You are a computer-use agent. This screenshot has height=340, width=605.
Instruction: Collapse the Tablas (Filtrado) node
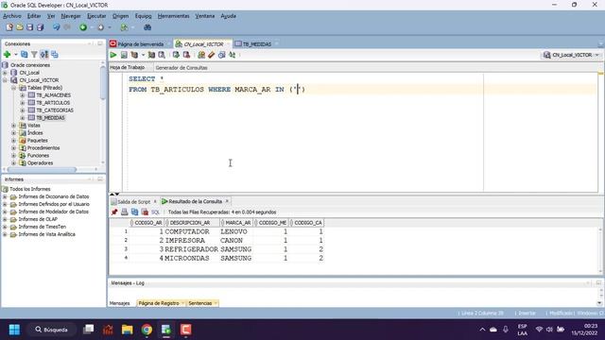(14, 88)
